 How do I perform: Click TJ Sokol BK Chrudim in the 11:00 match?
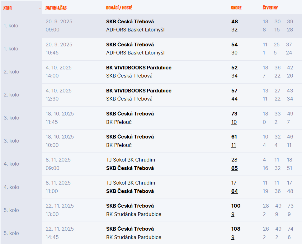[130, 183]
